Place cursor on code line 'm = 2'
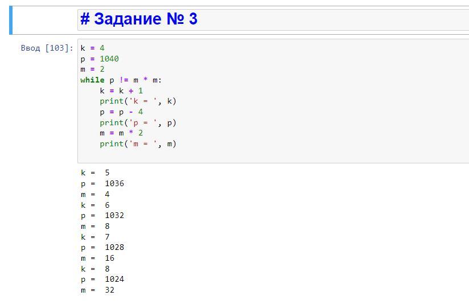This screenshot has width=469, height=304. pos(92,69)
